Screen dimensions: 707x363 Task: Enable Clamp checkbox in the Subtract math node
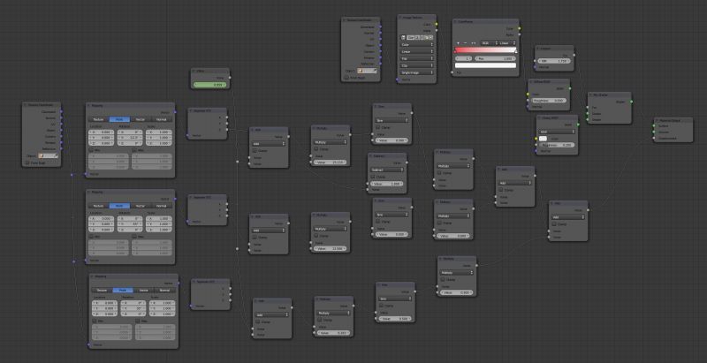click(372, 177)
